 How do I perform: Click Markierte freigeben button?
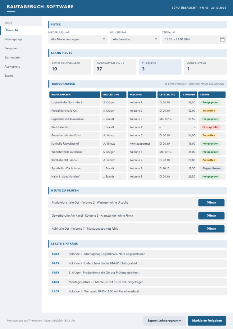point(207,321)
